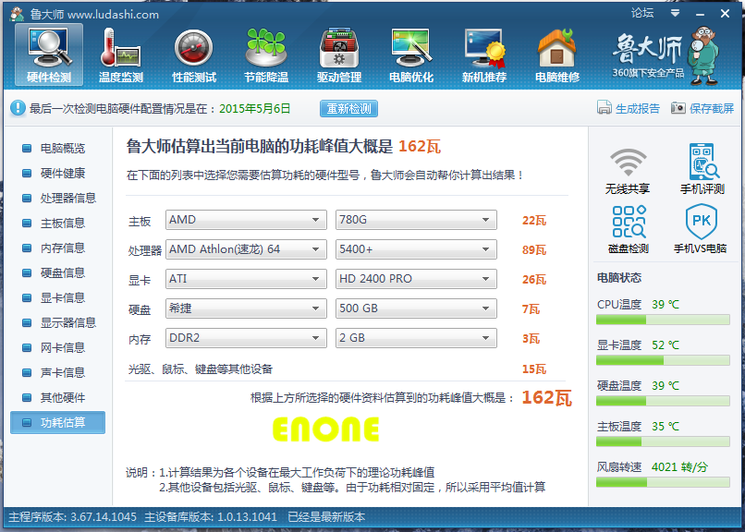Open the 2 GB memory size dropdown
745x532 pixels.
click(x=416, y=338)
